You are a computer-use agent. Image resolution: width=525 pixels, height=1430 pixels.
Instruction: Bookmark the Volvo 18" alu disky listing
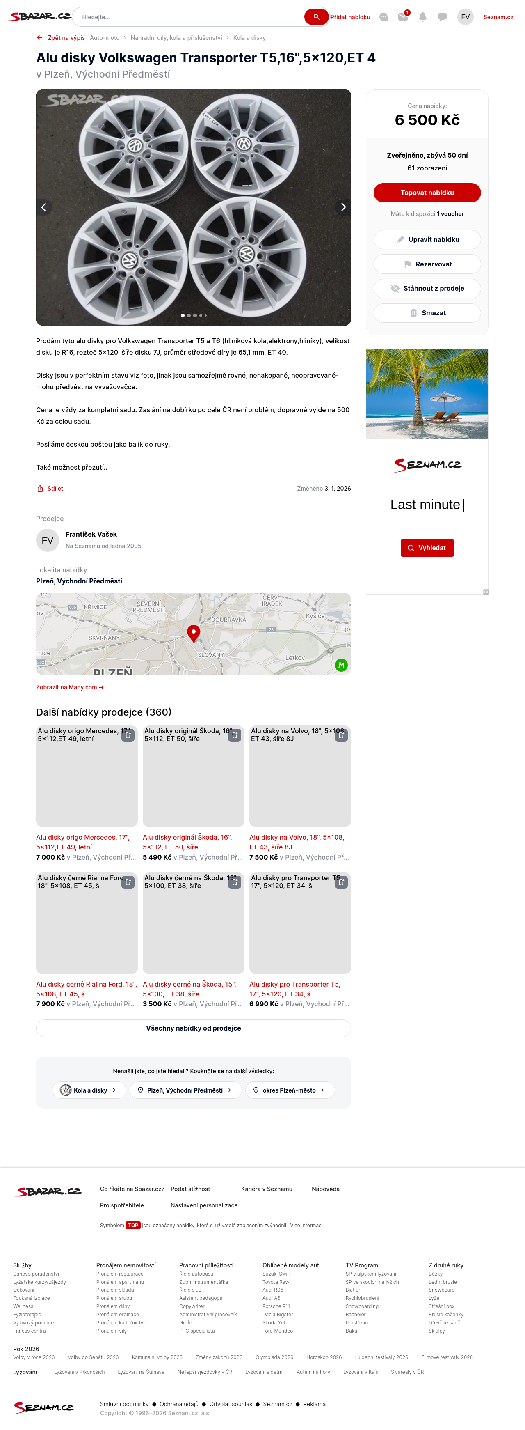[x=341, y=735]
